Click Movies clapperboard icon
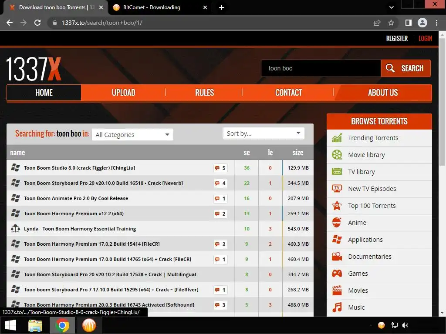This screenshot has width=446, height=334. (337, 290)
